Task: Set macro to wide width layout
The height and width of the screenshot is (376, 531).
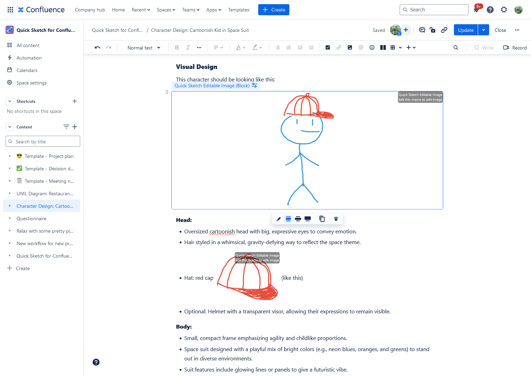Action: click(298, 219)
